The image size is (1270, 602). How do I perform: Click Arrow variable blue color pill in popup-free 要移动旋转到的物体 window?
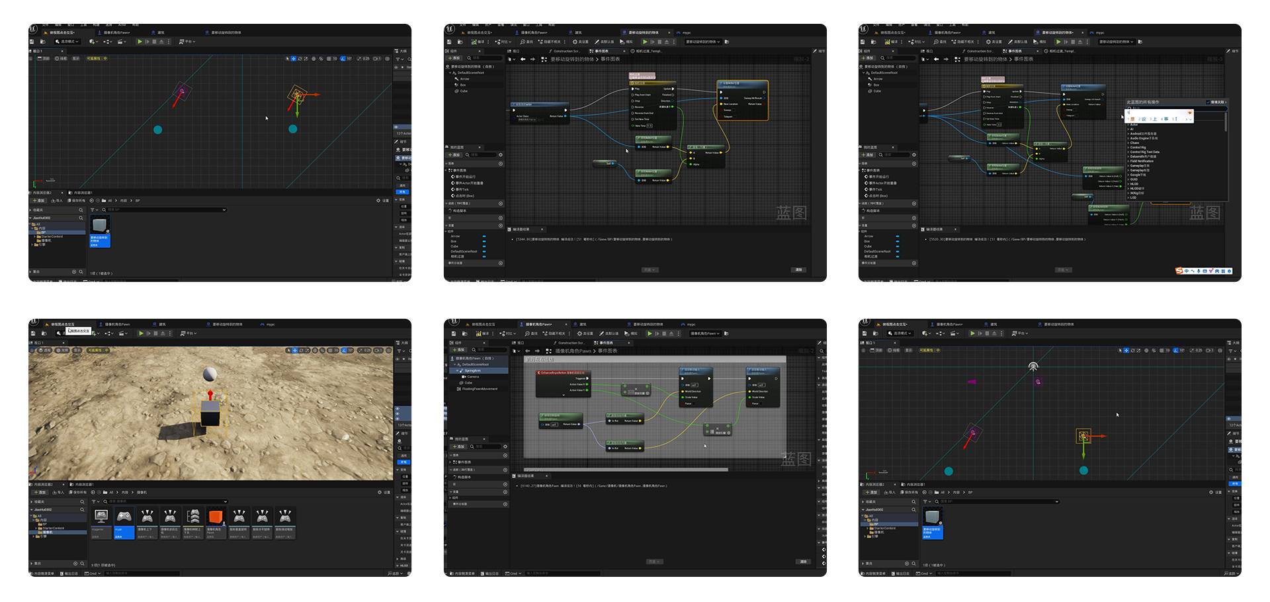pos(484,236)
